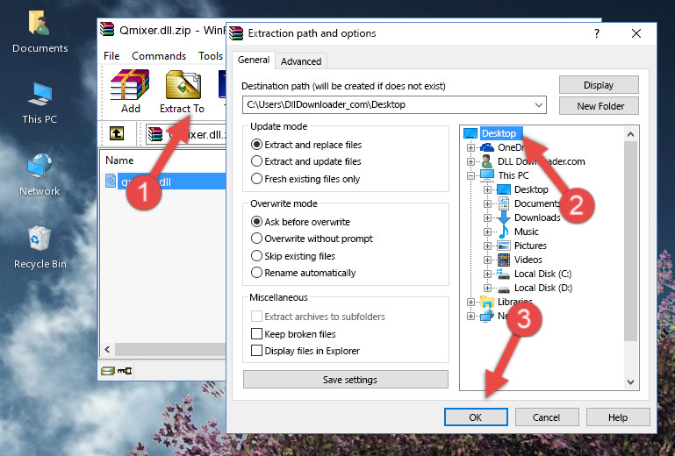Click the Downloads arrow icon in tree
The width and height of the screenshot is (675, 456).
503,217
